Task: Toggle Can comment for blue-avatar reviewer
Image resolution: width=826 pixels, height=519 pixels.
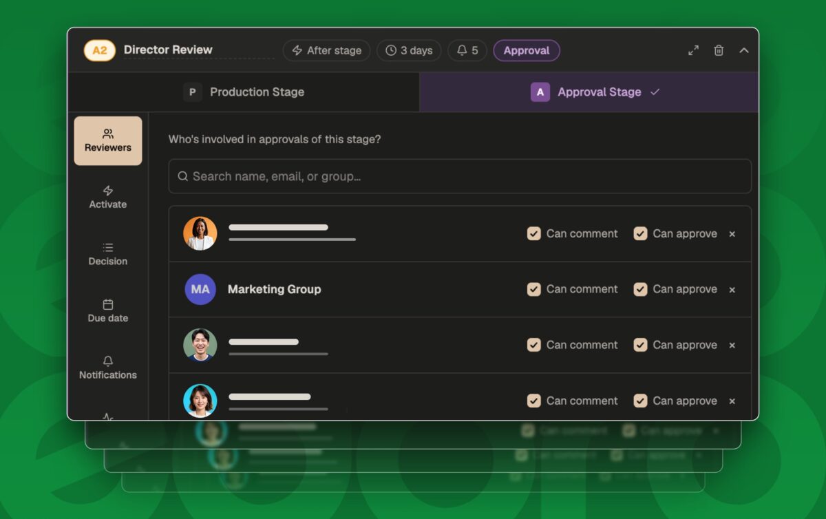Action: click(x=533, y=401)
